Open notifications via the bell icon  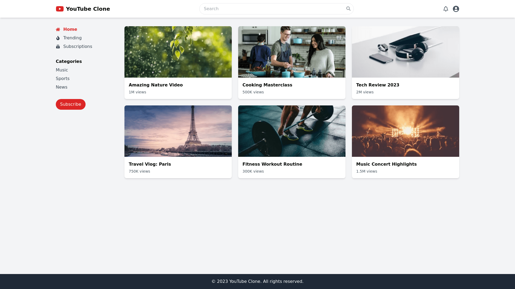pos(446,9)
